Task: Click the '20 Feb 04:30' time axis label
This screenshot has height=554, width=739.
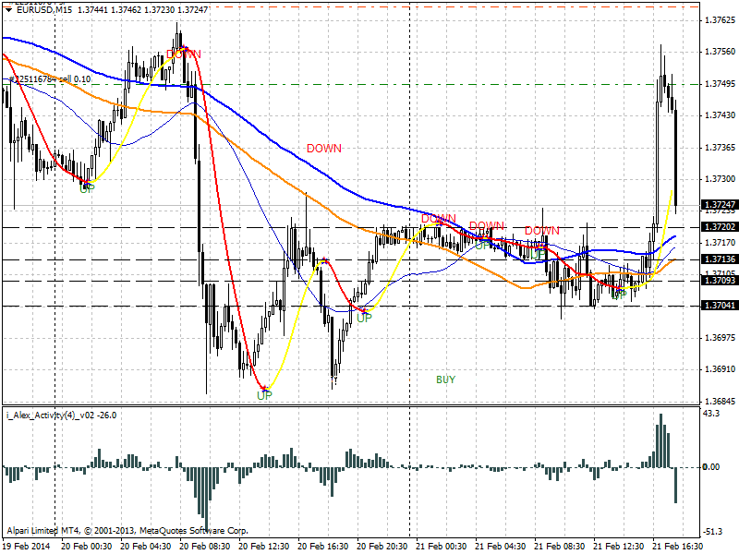Action: [x=146, y=547]
